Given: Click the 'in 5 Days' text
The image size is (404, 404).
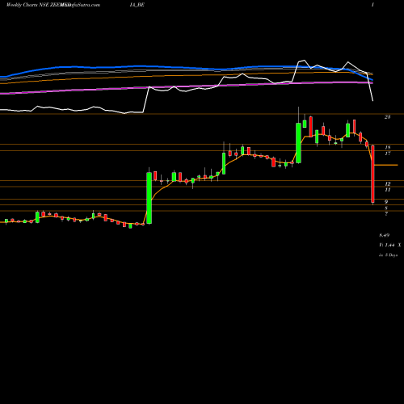Looking at the screenshot, I should [x=389, y=255].
